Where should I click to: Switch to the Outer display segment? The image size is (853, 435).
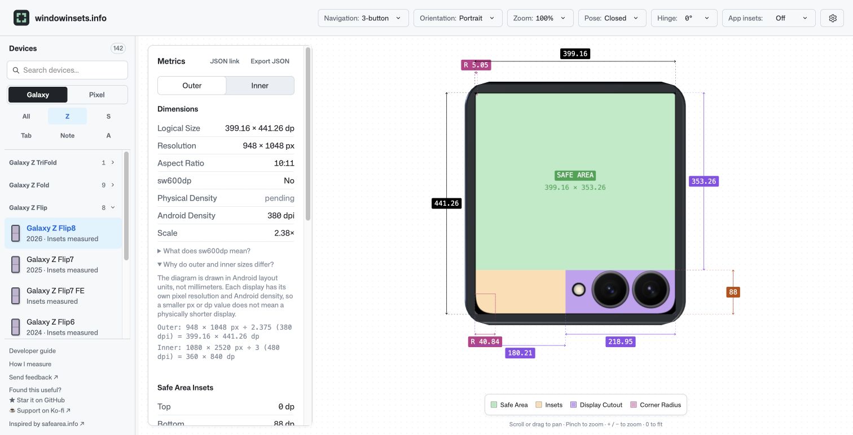tap(192, 86)
